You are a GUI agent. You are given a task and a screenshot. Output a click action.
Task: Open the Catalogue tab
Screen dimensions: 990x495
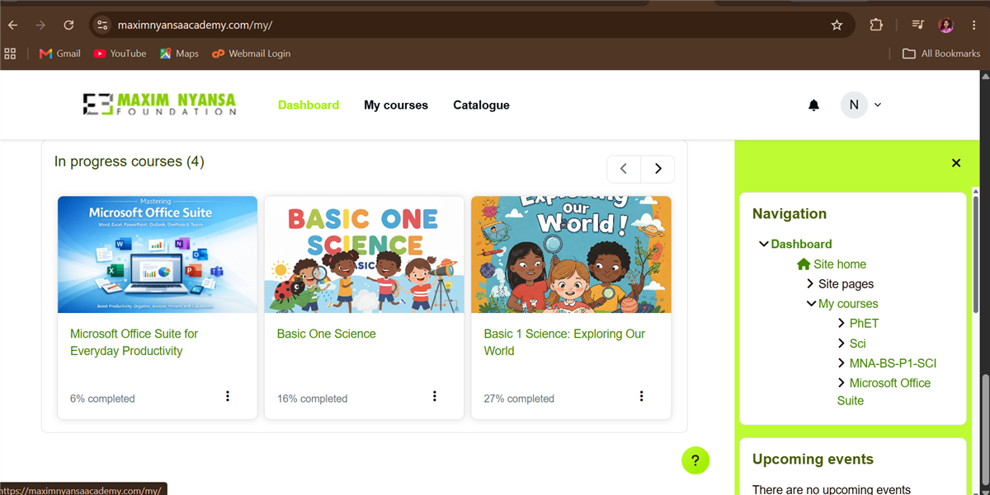coord(481,105)
